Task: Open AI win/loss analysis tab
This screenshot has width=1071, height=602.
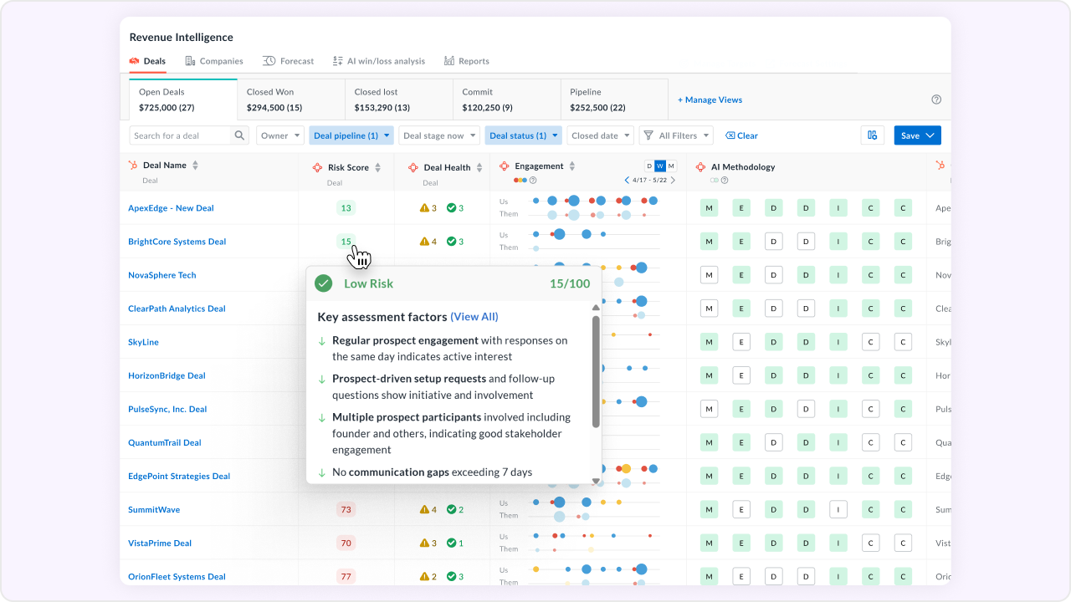Action: [379, 61]
